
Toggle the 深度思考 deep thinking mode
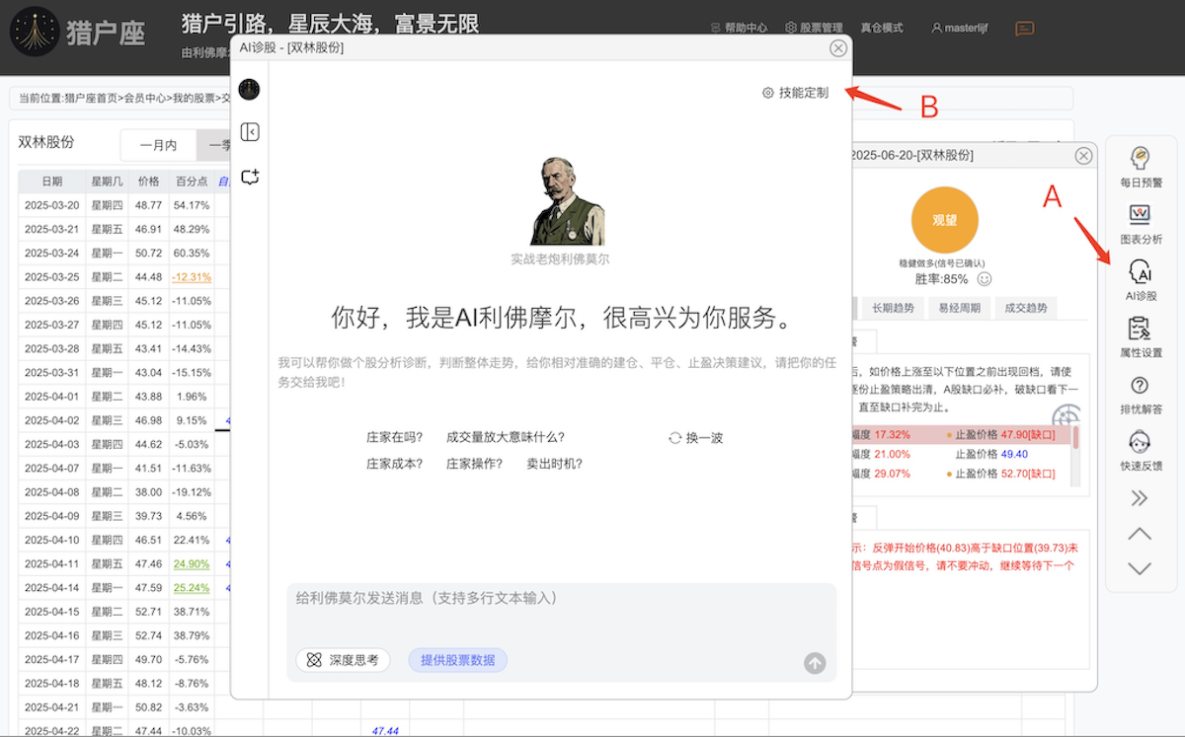click(343, 660)
